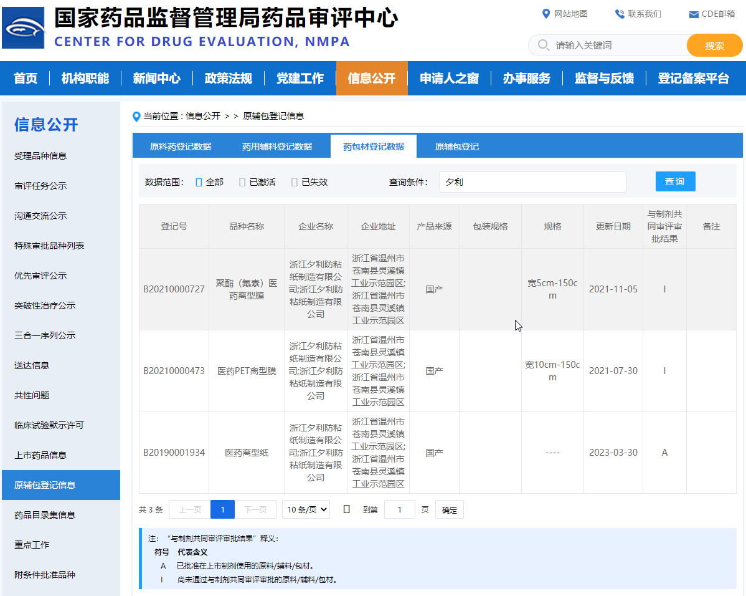Click the 查询条件 input field

click(532, 182)
